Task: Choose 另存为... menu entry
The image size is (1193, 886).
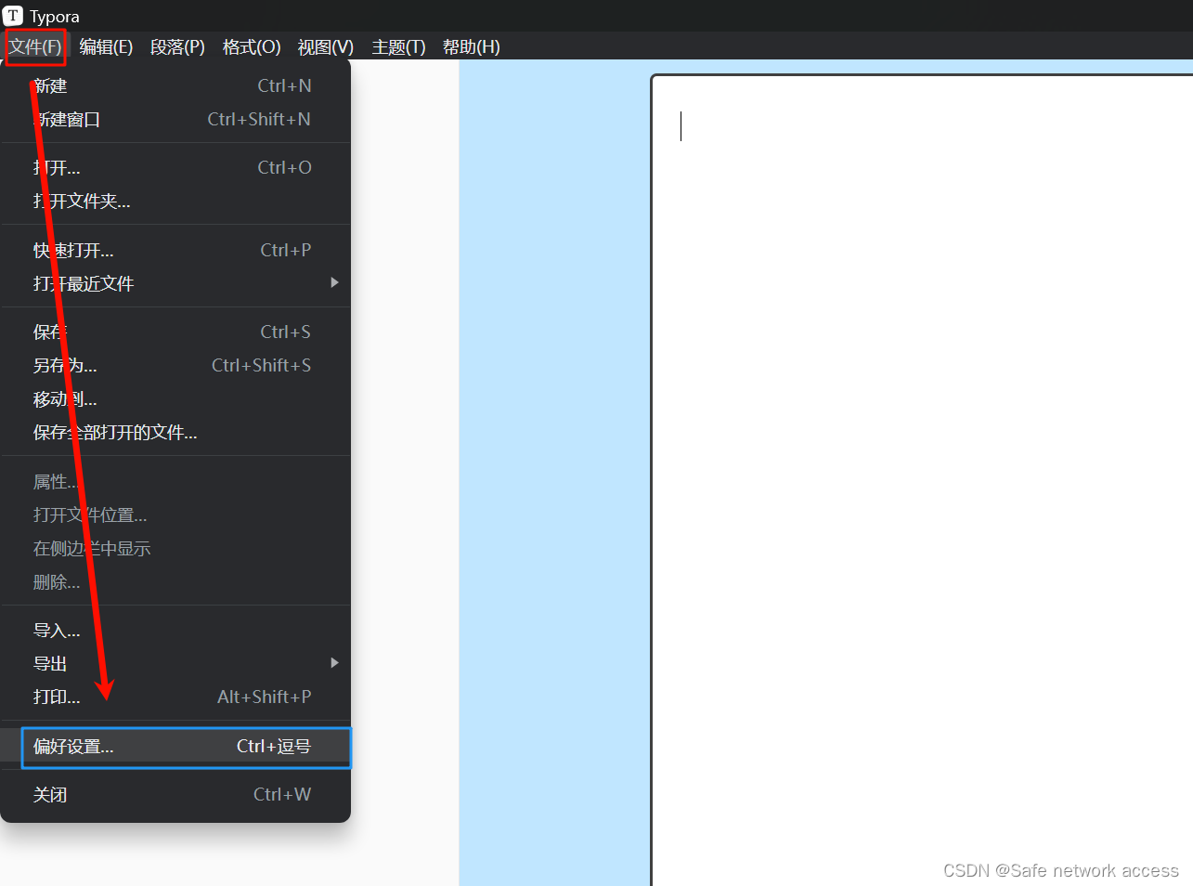Action: click(x=175, y=366)
